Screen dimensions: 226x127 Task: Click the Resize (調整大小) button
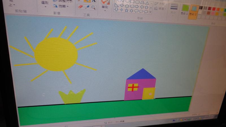pyautogui.click(x=62, y=1)
